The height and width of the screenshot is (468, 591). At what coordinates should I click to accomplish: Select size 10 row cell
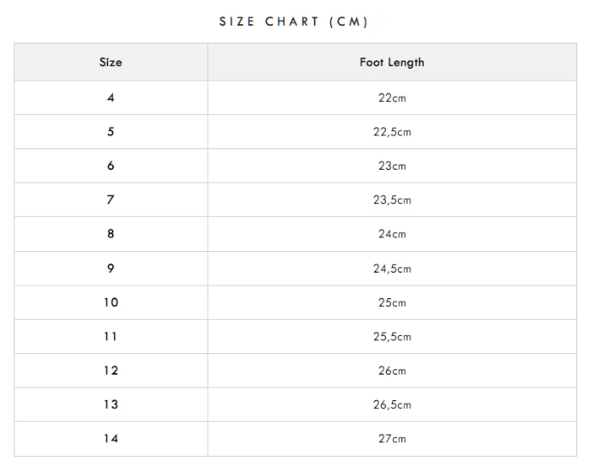pos(111,303)
